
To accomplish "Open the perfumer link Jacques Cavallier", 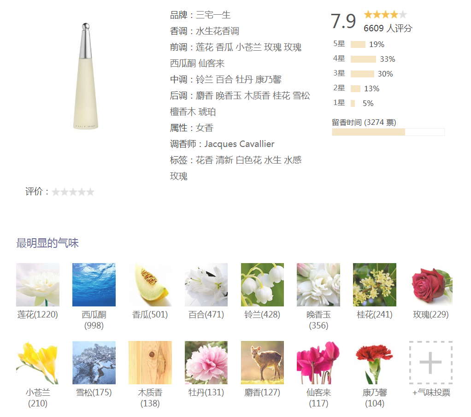I will click(239, 144).
